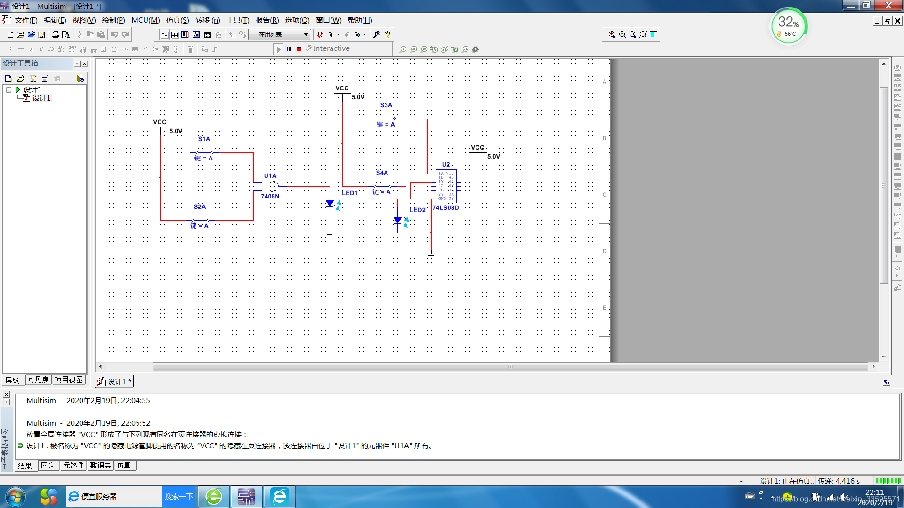Close the 设计工具箱 panel
Screen dimensions: 904x508
(85, 64)
